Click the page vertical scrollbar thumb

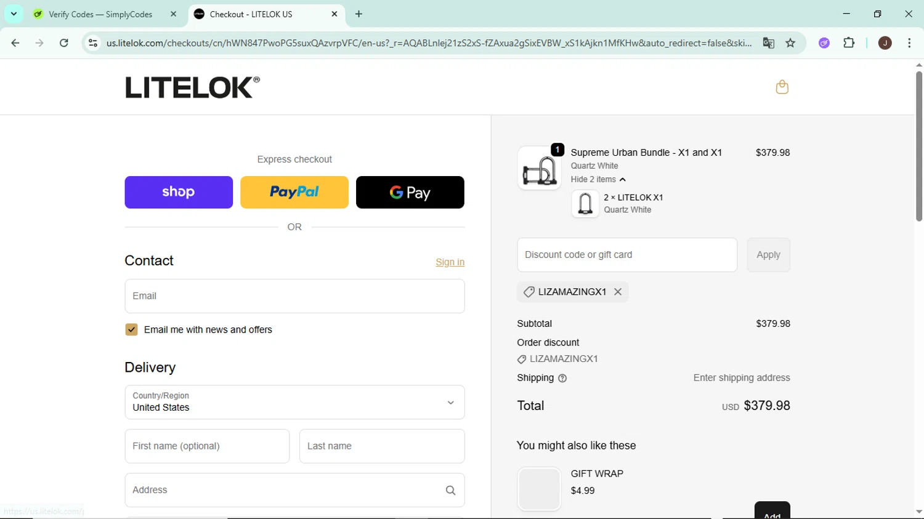[x=918, y=147]
